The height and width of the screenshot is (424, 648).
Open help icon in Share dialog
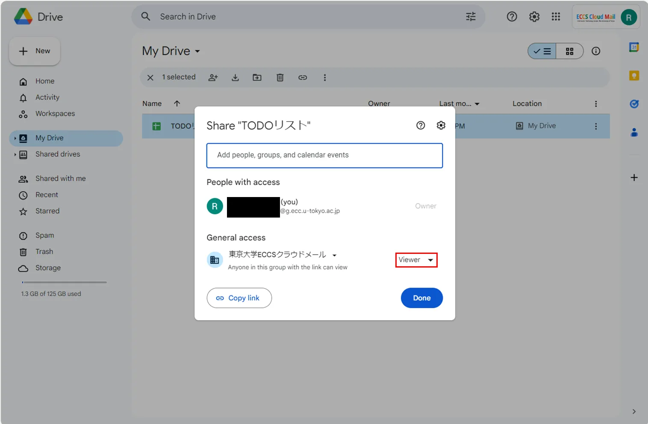(x=421, y=125)
